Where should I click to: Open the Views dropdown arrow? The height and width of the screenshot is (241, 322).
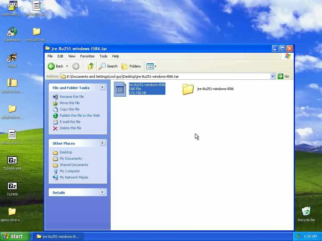coord(155,66)
